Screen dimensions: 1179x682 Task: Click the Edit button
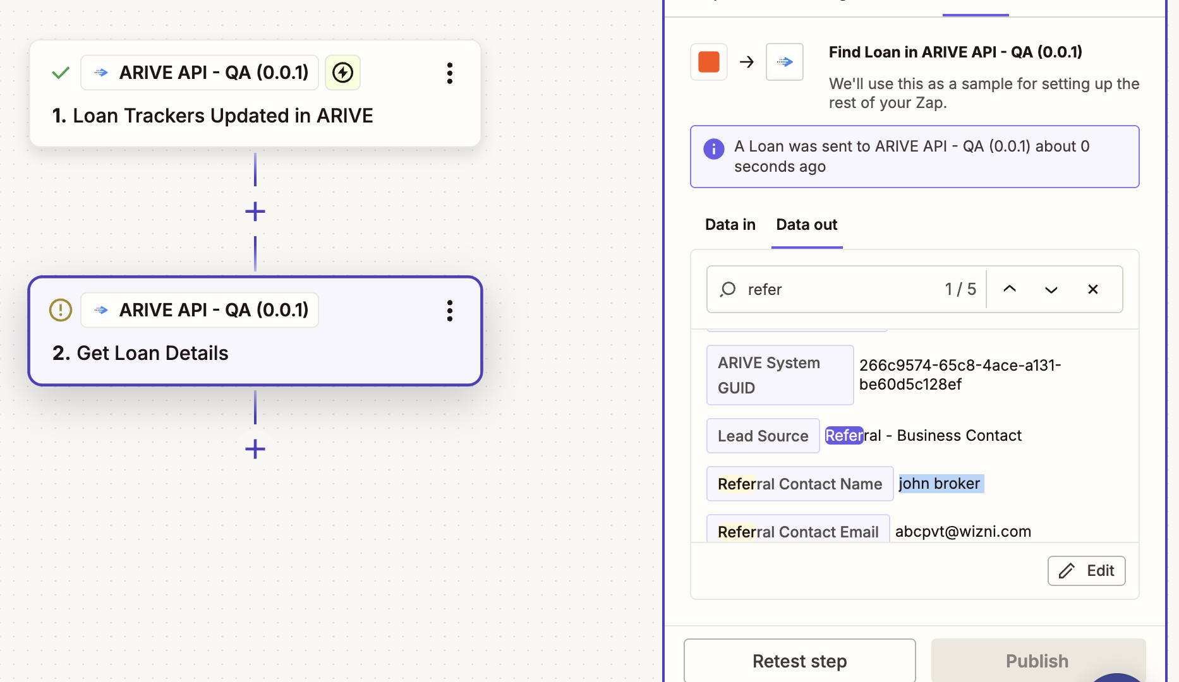[x=1087, y=571]
